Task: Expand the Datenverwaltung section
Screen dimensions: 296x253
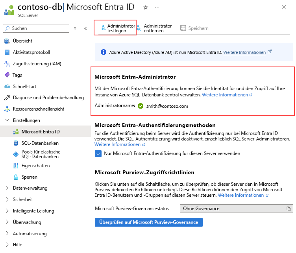Action: [7, 188]
